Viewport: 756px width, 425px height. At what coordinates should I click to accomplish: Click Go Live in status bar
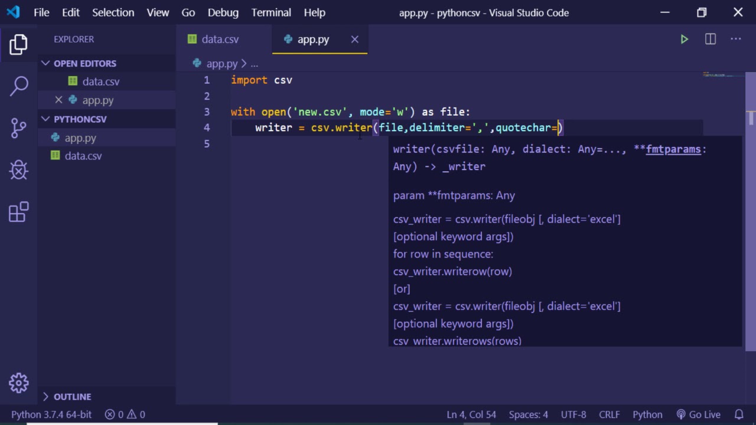(x=699, y=414)
